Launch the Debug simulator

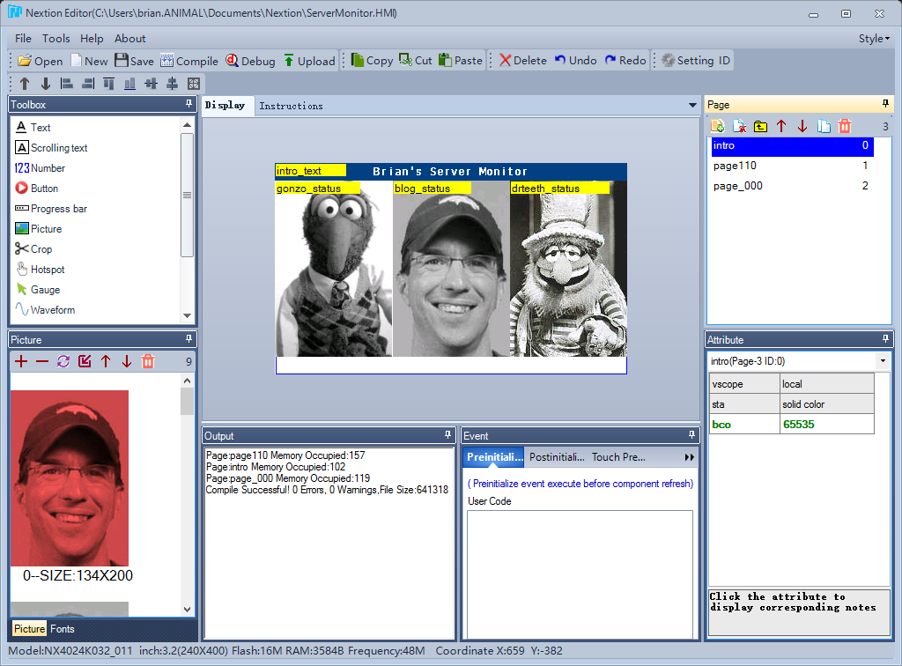pos(250,61)
